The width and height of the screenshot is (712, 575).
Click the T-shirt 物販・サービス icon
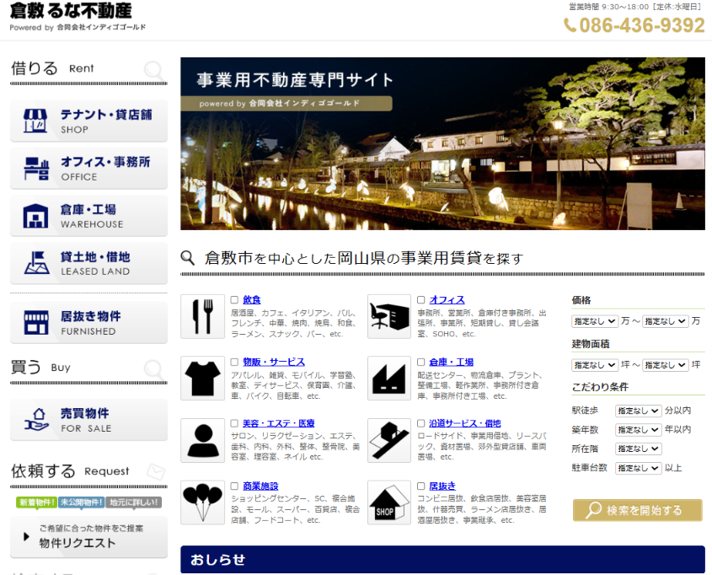click(x=202, y=378)
